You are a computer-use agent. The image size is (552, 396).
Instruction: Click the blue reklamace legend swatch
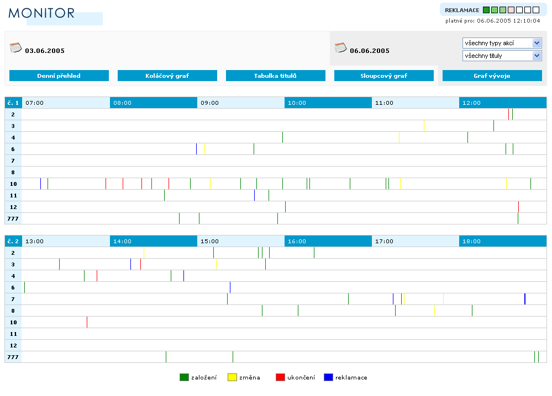328,377
